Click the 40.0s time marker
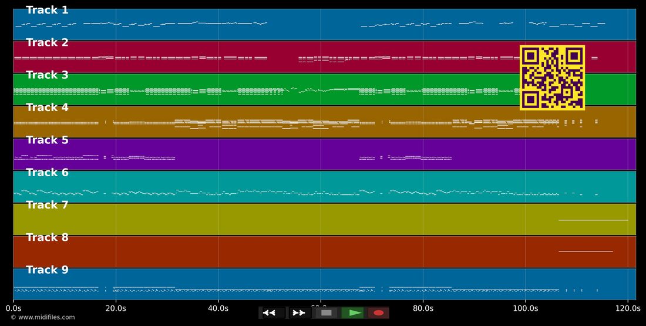The image size is (646, 326). (218, 308)
